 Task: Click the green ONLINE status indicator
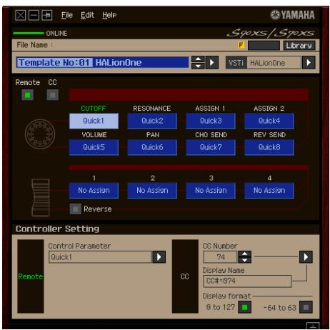29,33
